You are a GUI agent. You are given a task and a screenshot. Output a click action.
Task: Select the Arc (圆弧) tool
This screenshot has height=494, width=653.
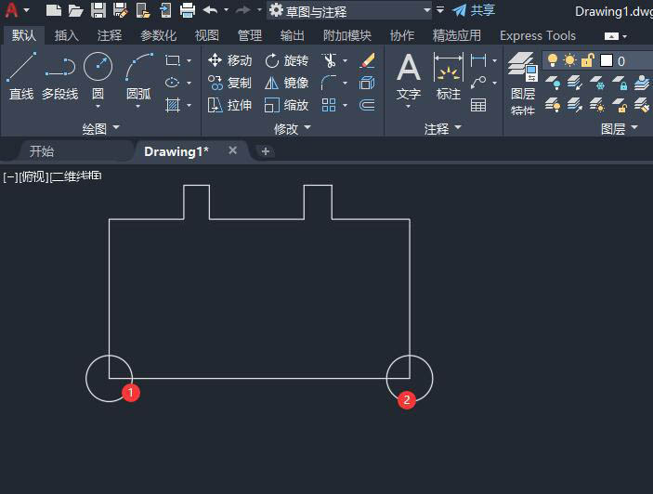point(138,75)
